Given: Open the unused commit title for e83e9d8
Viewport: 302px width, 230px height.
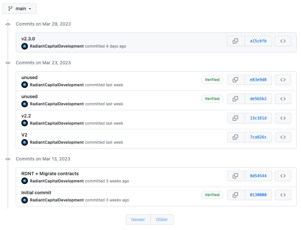Looking at the screenshot, I should (x=30, y=77).
